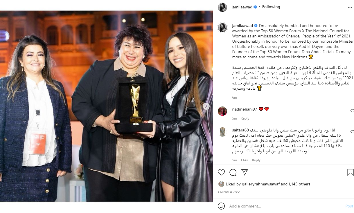
Task: Open the comment speech bubble icon
Action: pos(233,172)
